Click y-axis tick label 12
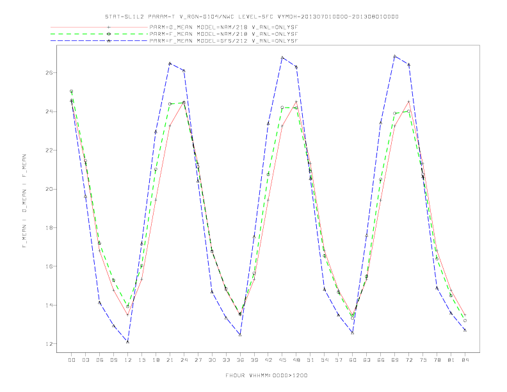The width and height of the screenshot is (507, 392). tap(49, 344)
